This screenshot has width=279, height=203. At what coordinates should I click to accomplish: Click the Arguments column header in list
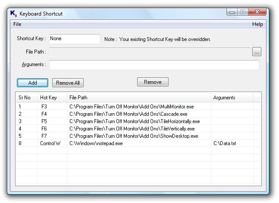(232, 98)
